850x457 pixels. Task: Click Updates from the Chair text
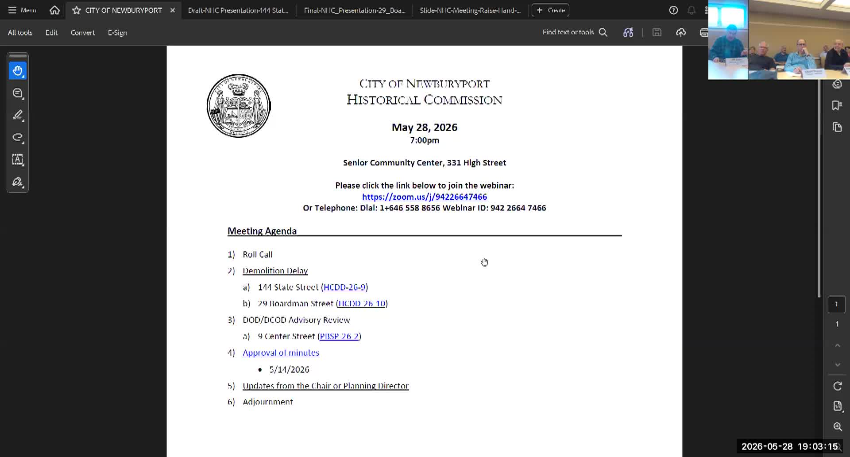point(325,386)
